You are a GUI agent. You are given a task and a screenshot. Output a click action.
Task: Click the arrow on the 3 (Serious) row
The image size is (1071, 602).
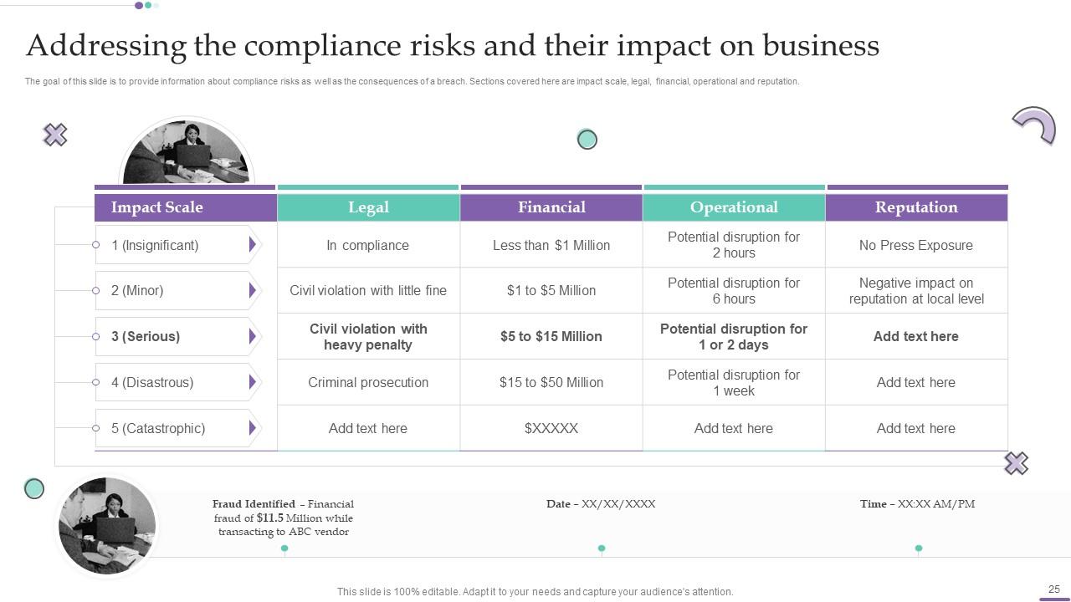(252, 336)
